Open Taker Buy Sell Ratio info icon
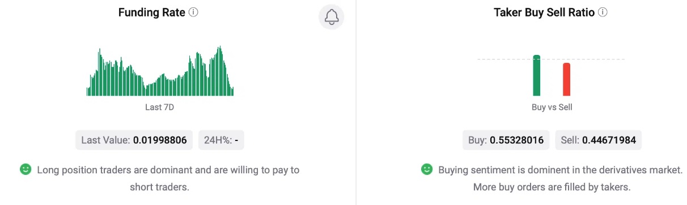 point(603,12)
